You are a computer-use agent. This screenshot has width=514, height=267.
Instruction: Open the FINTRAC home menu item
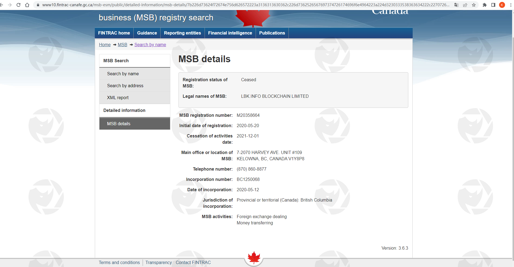click(x=114, y=33)
